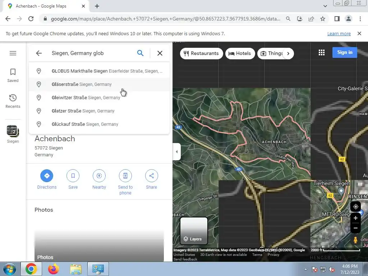Screen dimensions: 368x276
Task: Filter map by Hotels
Action: pyautogui.click(x=240, y=54)
